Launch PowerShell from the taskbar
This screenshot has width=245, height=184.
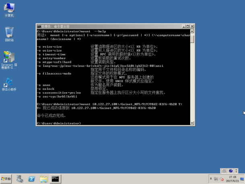coord(31,179)
